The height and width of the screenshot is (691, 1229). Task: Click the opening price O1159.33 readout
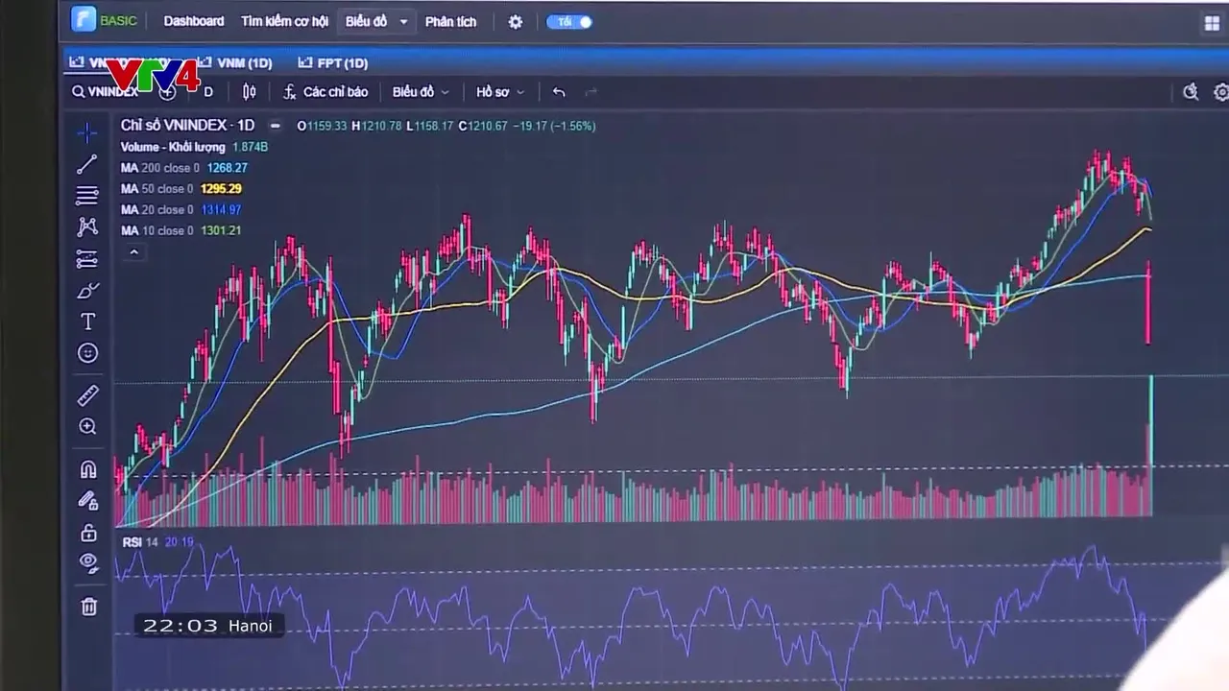click(322, 126)
